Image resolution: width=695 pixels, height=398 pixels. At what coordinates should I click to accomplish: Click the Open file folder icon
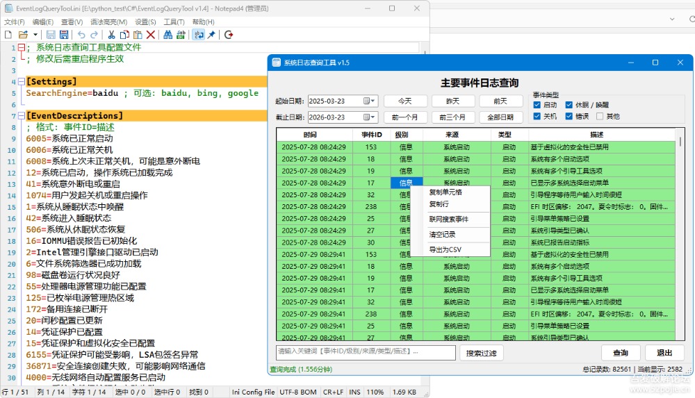[x=23, y=35]
